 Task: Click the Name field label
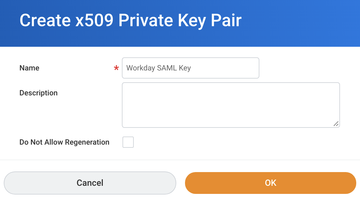coord(29,68)
